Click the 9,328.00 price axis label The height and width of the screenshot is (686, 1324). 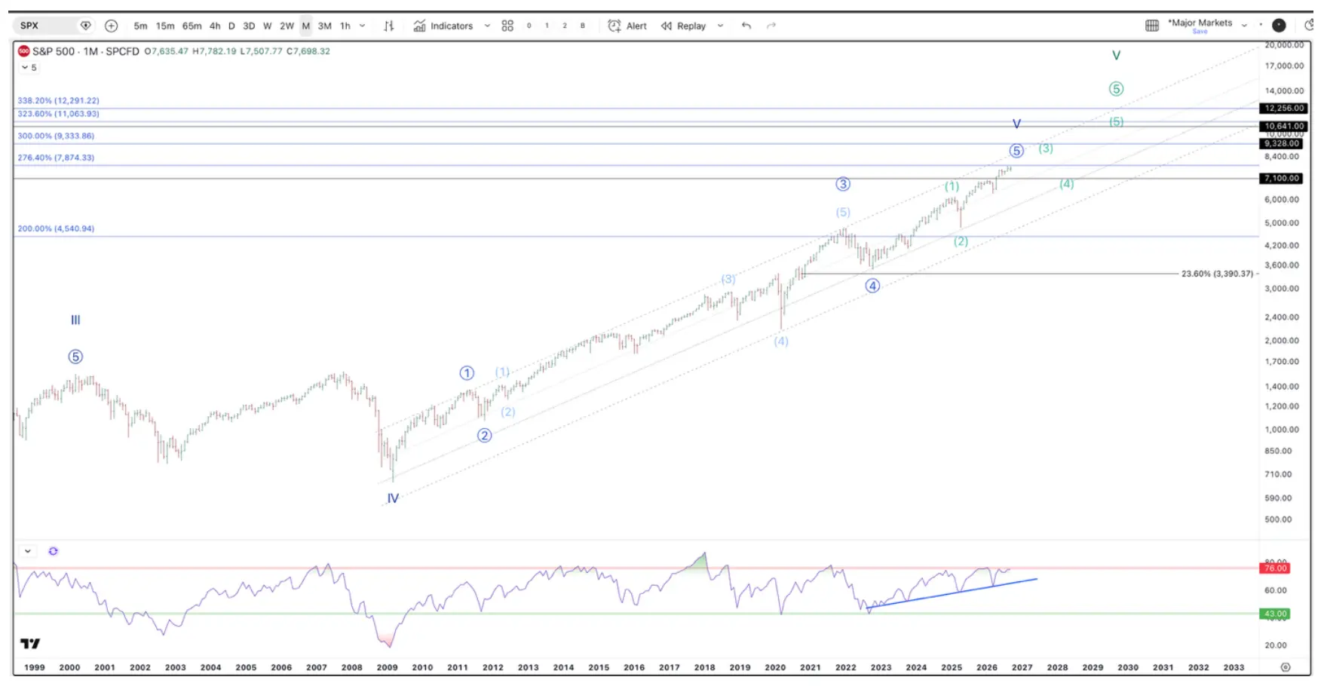click(x=1282, y=143)
